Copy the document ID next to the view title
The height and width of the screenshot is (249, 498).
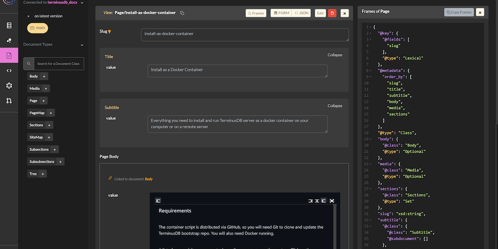[182, 13]
